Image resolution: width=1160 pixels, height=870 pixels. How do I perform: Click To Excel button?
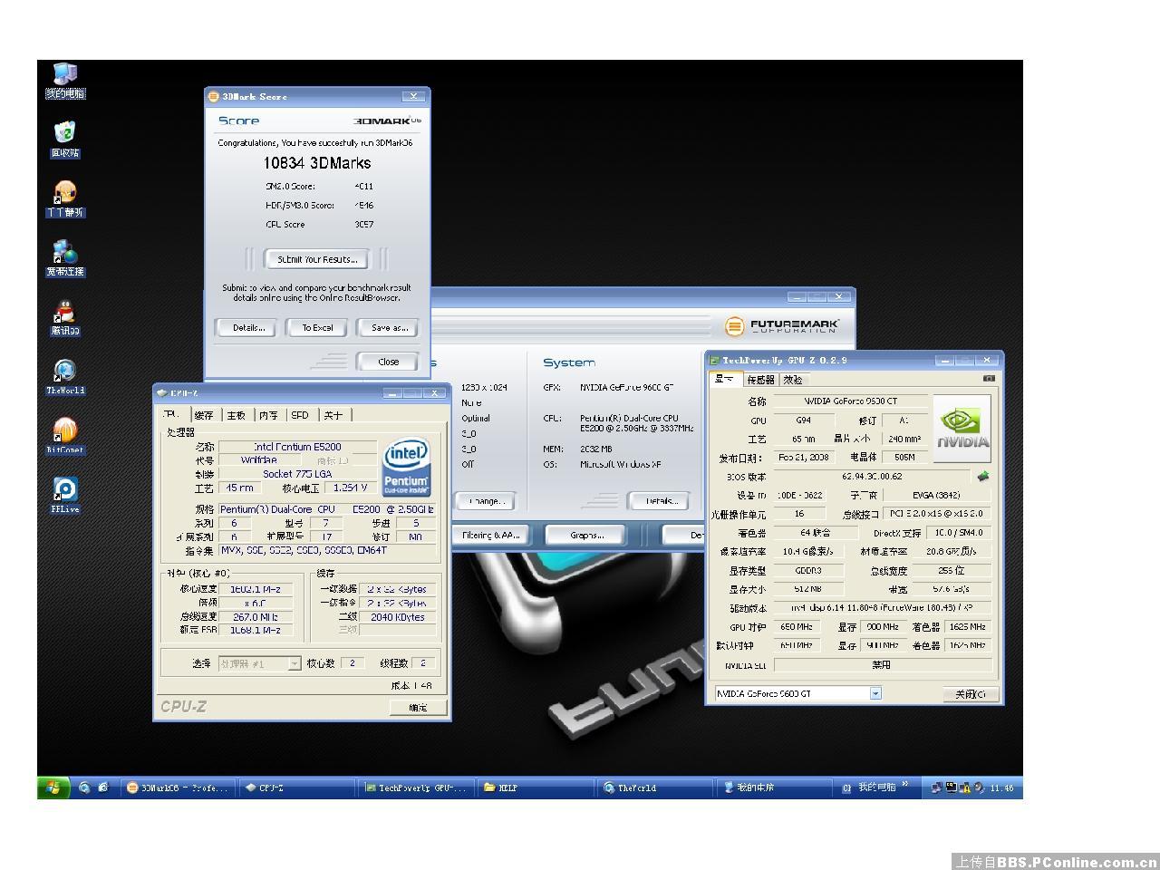pos(317,328)
